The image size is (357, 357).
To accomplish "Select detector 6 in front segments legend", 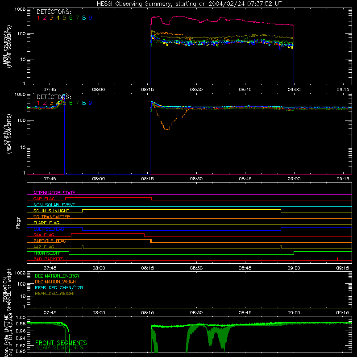I will click(71, 18).
